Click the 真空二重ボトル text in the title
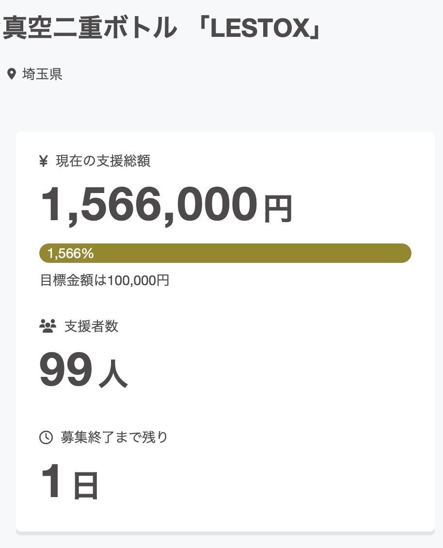 90,28
